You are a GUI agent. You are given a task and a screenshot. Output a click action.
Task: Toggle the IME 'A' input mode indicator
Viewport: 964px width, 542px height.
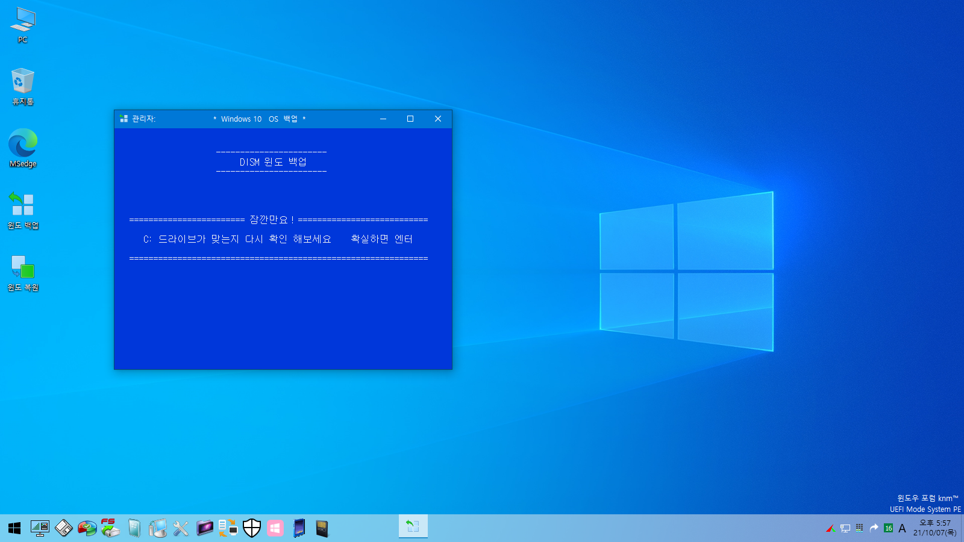point(902,528)
